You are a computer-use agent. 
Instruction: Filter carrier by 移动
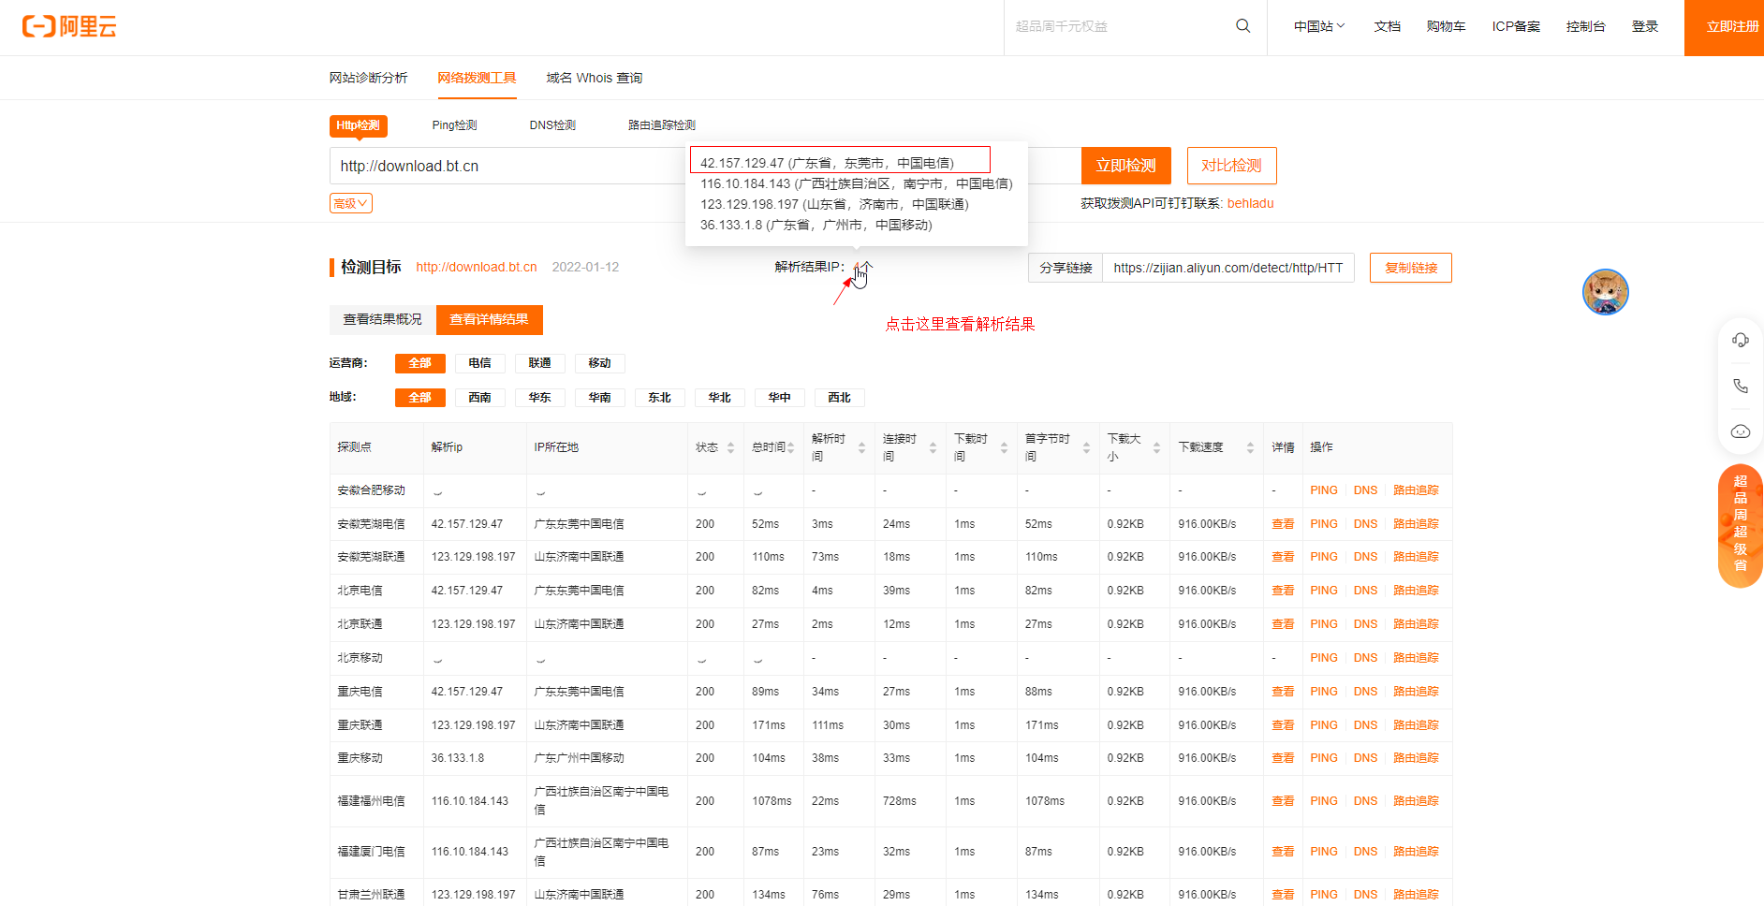[599, 363]
